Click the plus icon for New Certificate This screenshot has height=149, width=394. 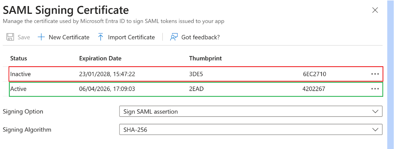[41, 37]
